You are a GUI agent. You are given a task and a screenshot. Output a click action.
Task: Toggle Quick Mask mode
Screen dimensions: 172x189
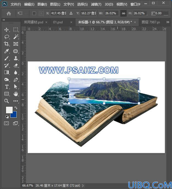pos(6,123)
